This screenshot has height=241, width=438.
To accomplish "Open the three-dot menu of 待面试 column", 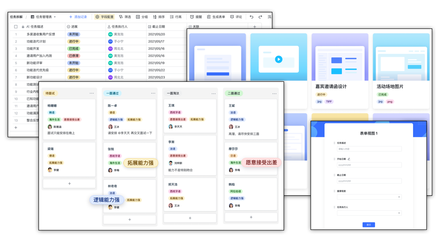I will (92, 93).
